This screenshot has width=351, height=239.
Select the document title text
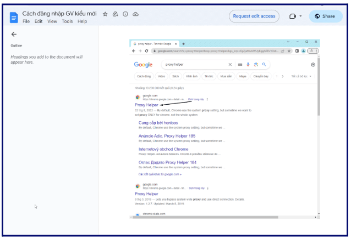click(x=59, y=14)
